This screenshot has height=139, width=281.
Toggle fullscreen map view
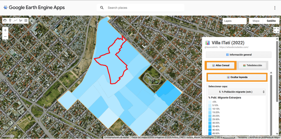[x=276, y=30]
